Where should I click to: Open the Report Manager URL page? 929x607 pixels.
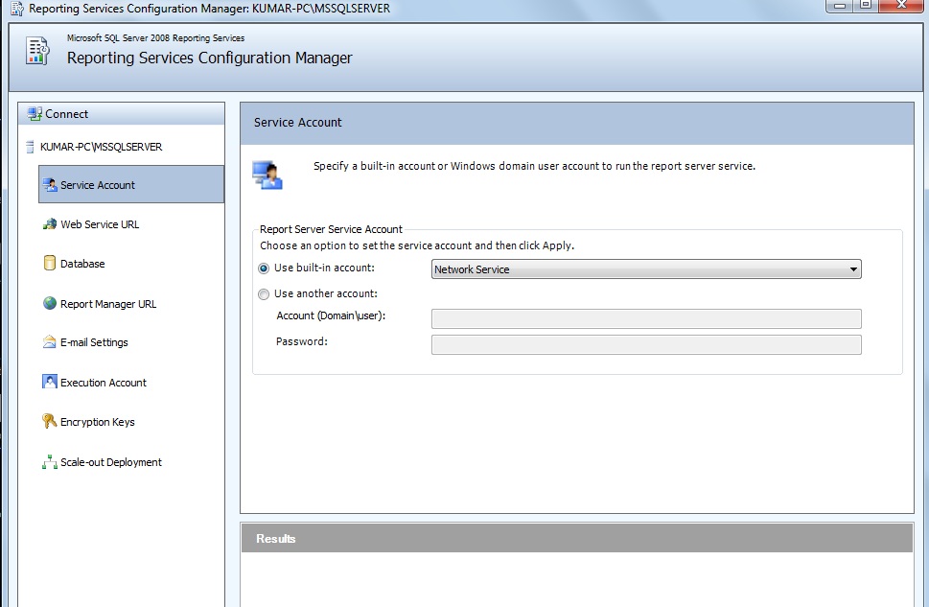[x=108, y=303]
